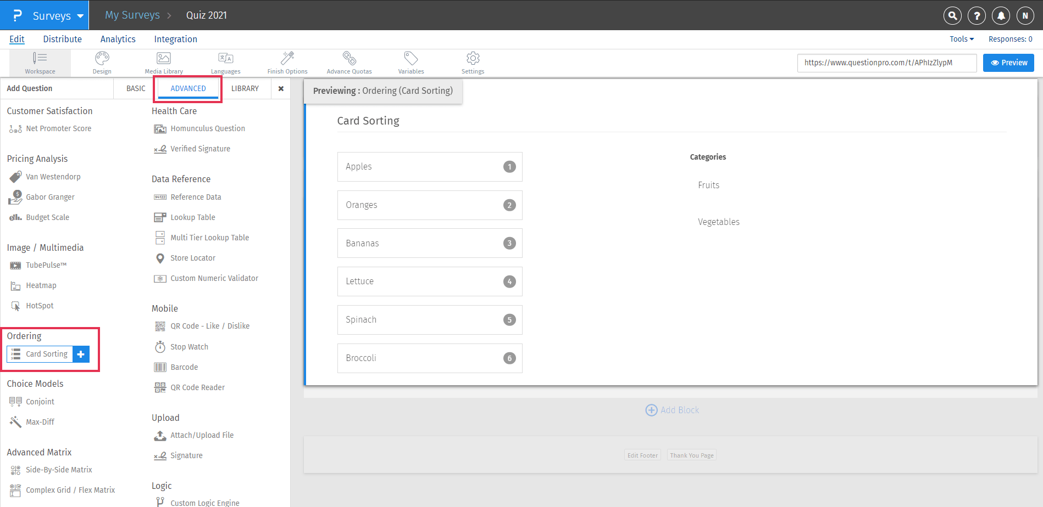Select the Workspace icon in the toolbar
Viewport: 1043px width, 507px height.
40,62
